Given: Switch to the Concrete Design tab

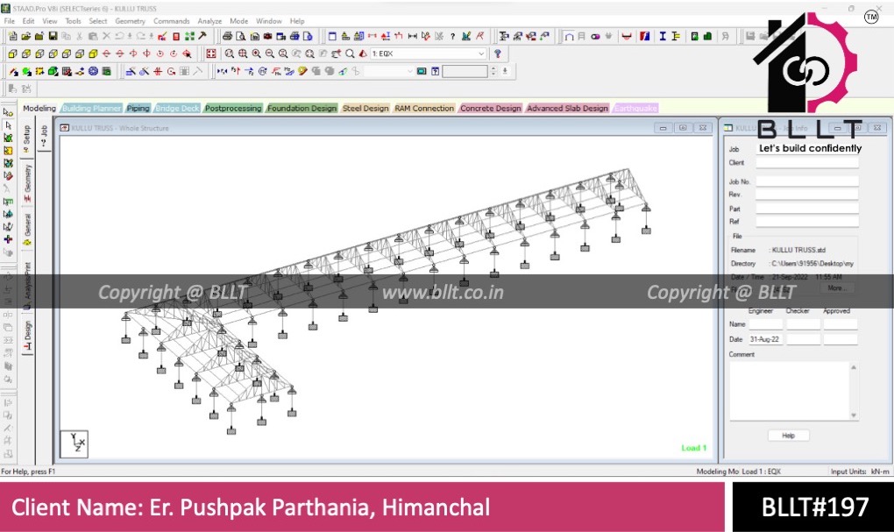Looking at the screenshot, I should (x=490, y=109).
